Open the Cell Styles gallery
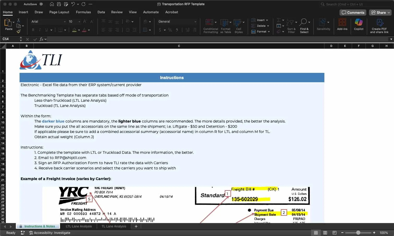 coord(239,26)
